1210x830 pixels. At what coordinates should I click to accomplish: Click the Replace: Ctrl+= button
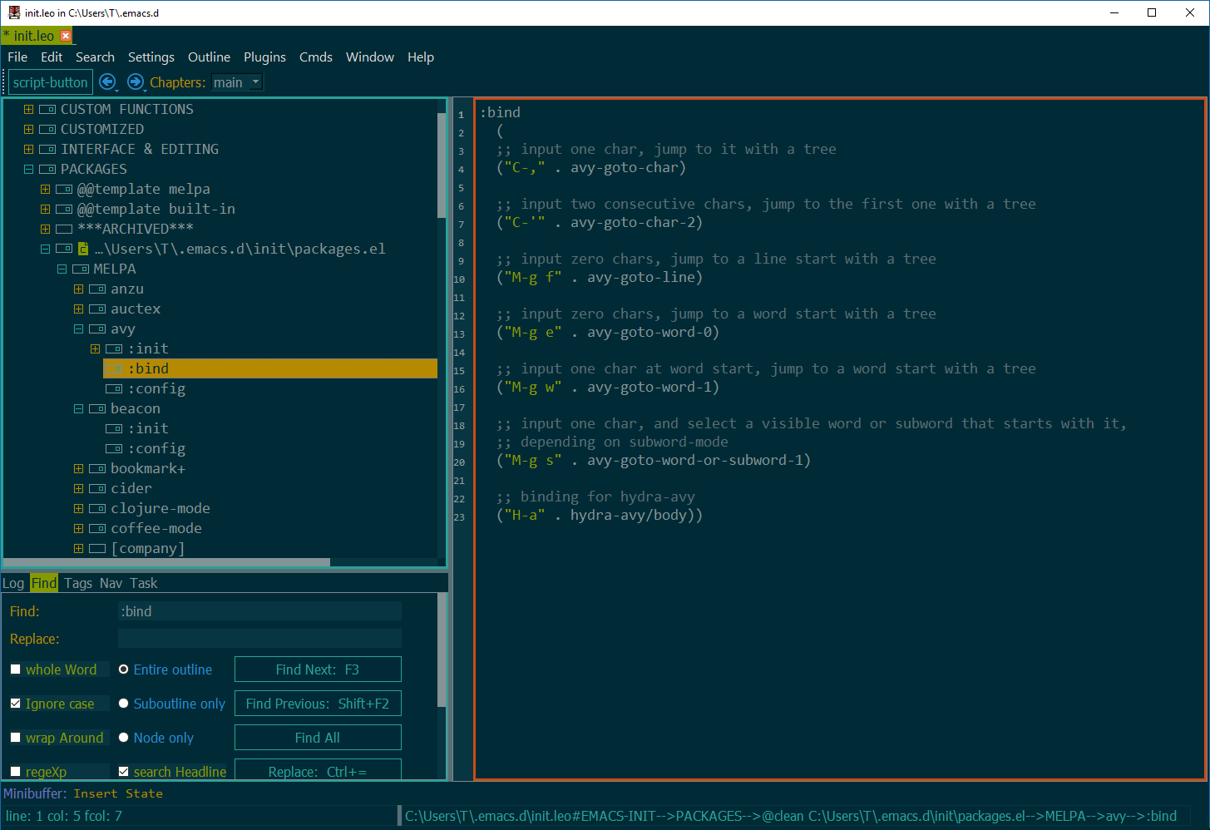pyautogui.click(x=318, y=770)
